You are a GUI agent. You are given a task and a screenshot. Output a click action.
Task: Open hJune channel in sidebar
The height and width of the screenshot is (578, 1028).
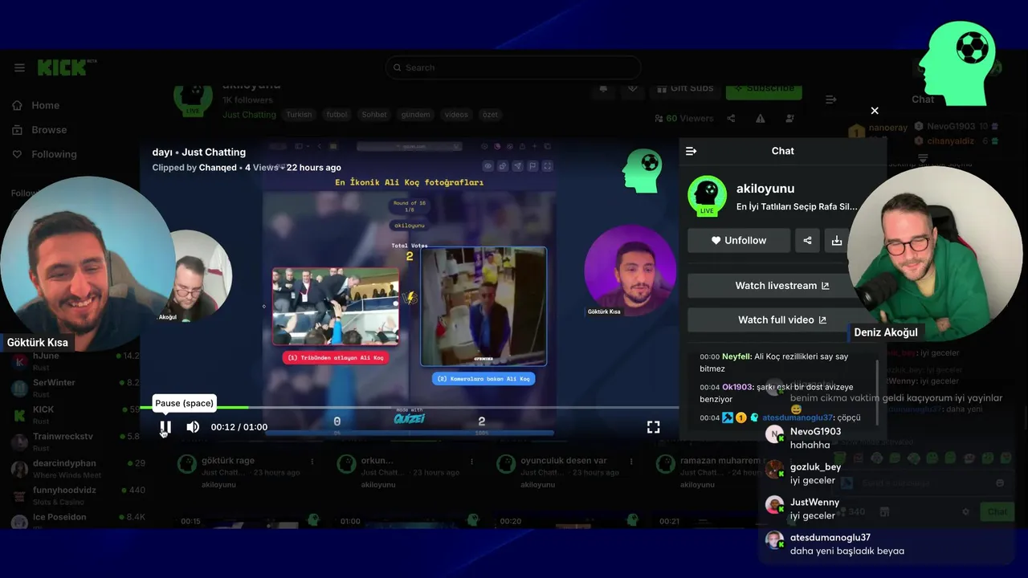76,361
